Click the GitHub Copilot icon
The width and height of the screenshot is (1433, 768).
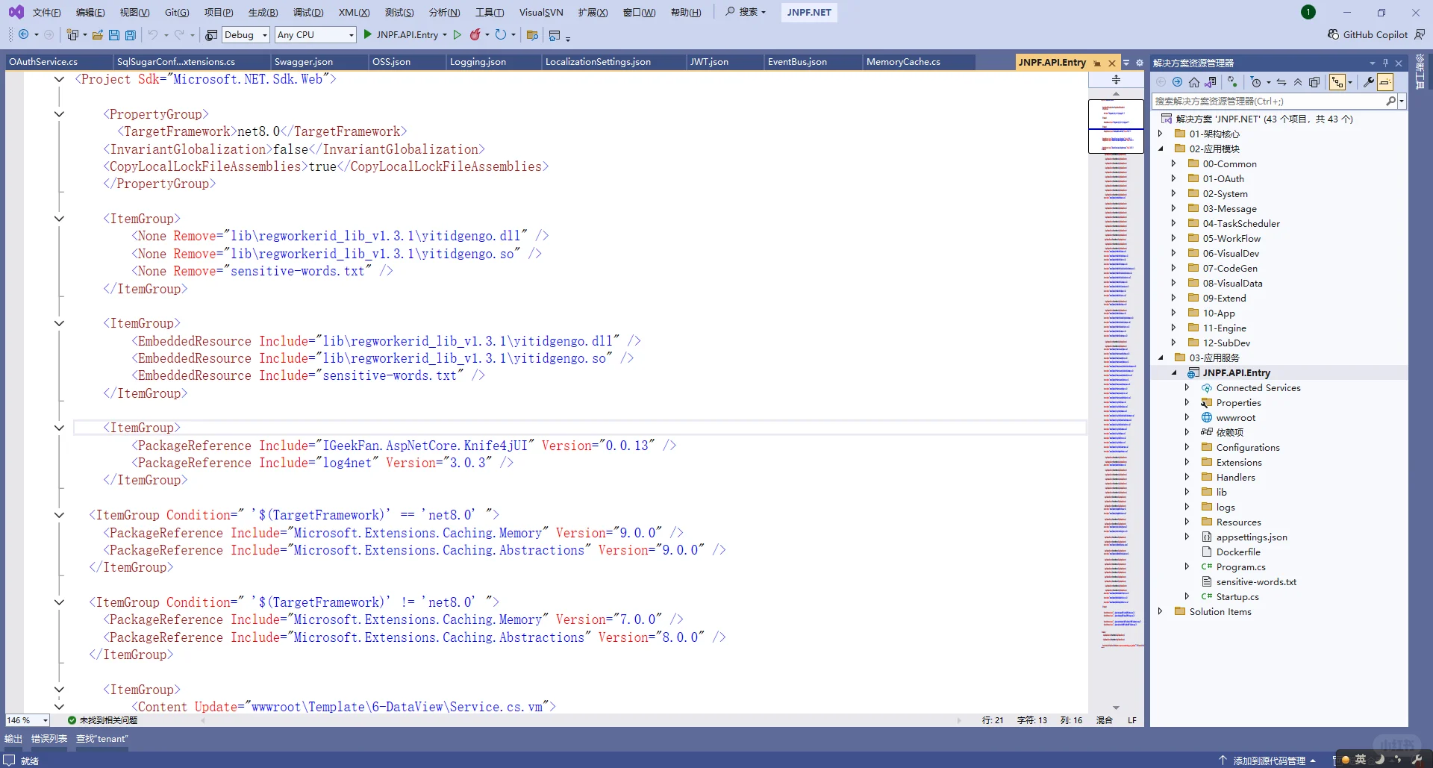[x=1333, y=34]
